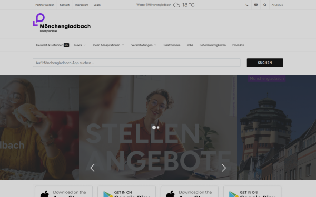Click the purple Mönchengladbach tag on the slide
316x197 pixels.
point(267,79)
